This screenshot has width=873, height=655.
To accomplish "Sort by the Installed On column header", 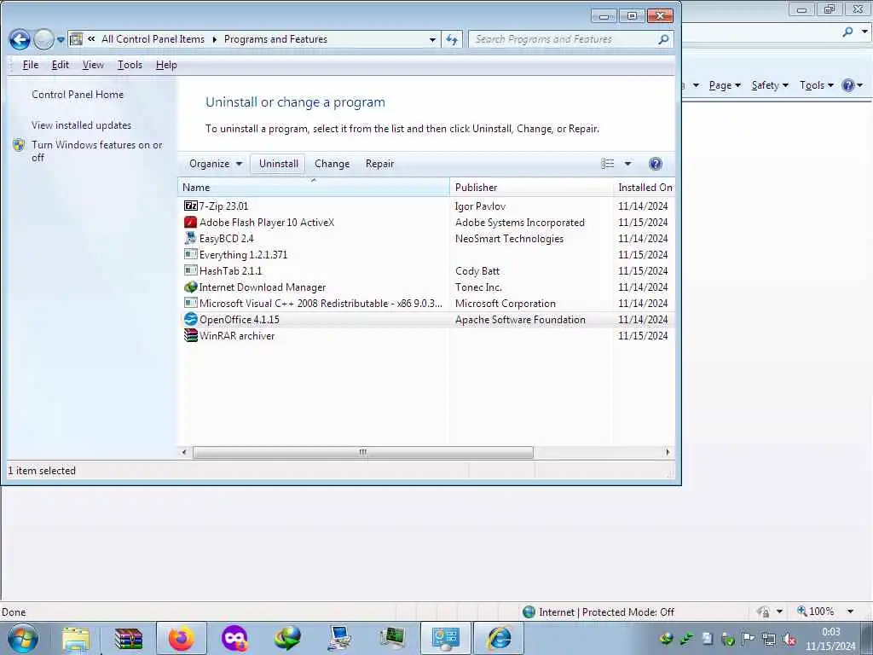I will pos(645,187).
